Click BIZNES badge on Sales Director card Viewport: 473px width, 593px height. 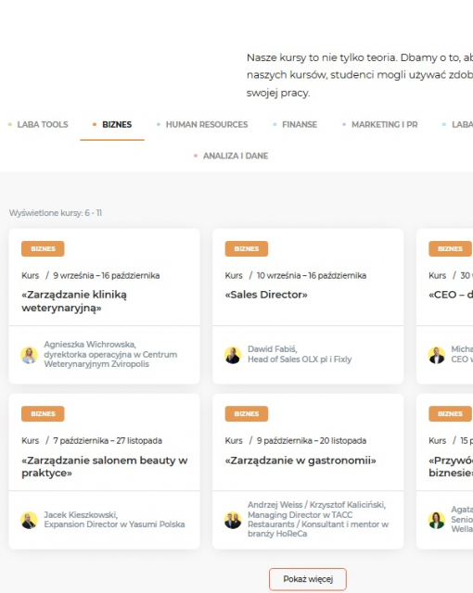click(x=247, y=249)
